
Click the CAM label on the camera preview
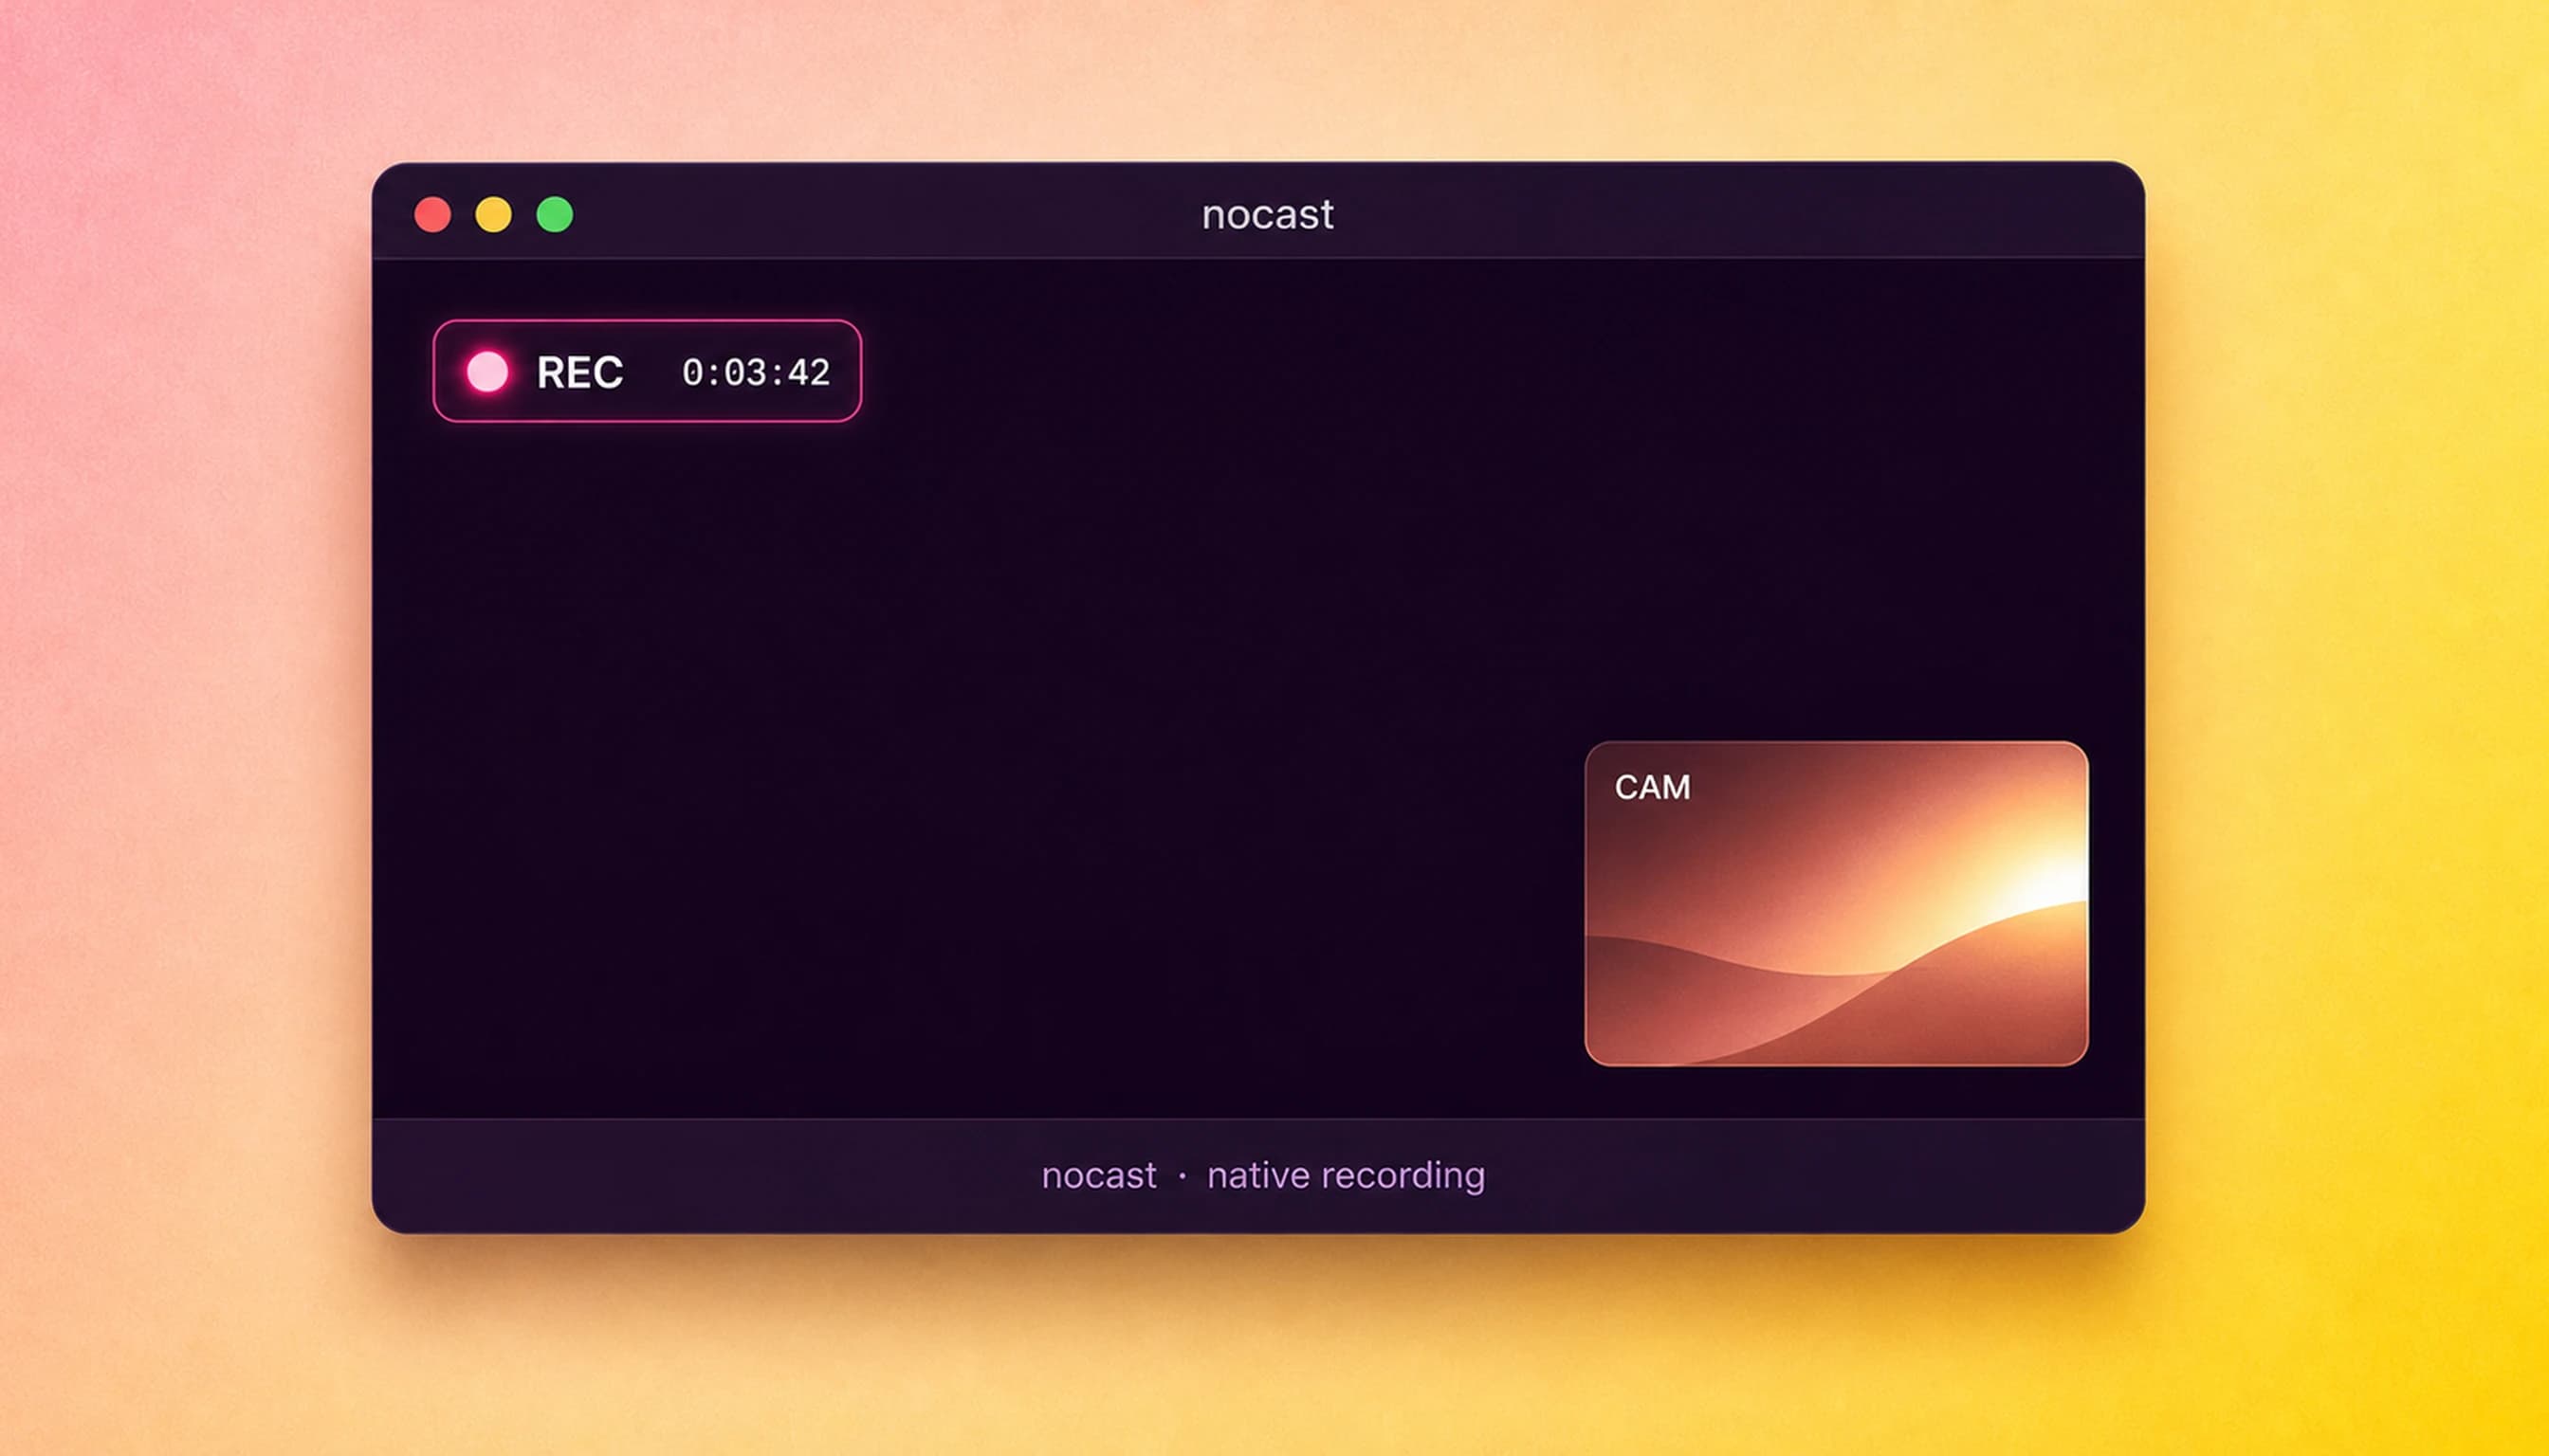[x=1653, y=788]
